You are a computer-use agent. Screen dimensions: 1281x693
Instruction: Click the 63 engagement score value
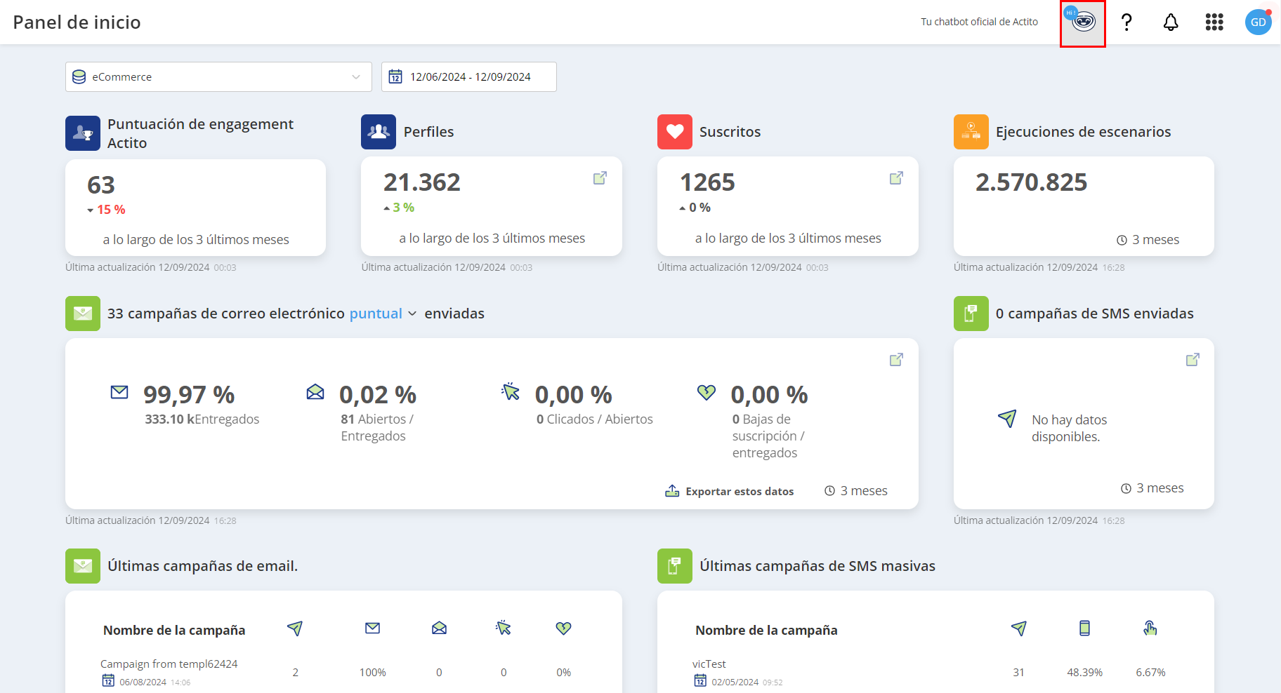101,185
